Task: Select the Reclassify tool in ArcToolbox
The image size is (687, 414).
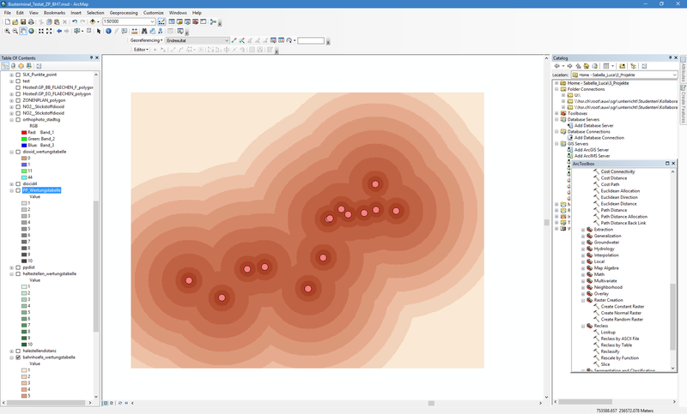Action: tap(611, 351)
